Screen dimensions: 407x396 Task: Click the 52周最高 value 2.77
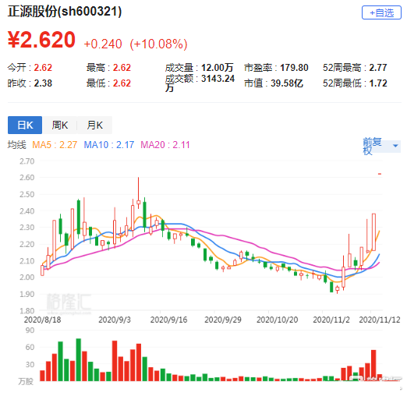(x=378, y=68)
